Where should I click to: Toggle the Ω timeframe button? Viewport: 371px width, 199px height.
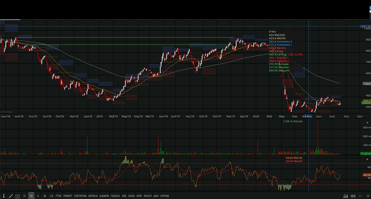coord(24,196)
